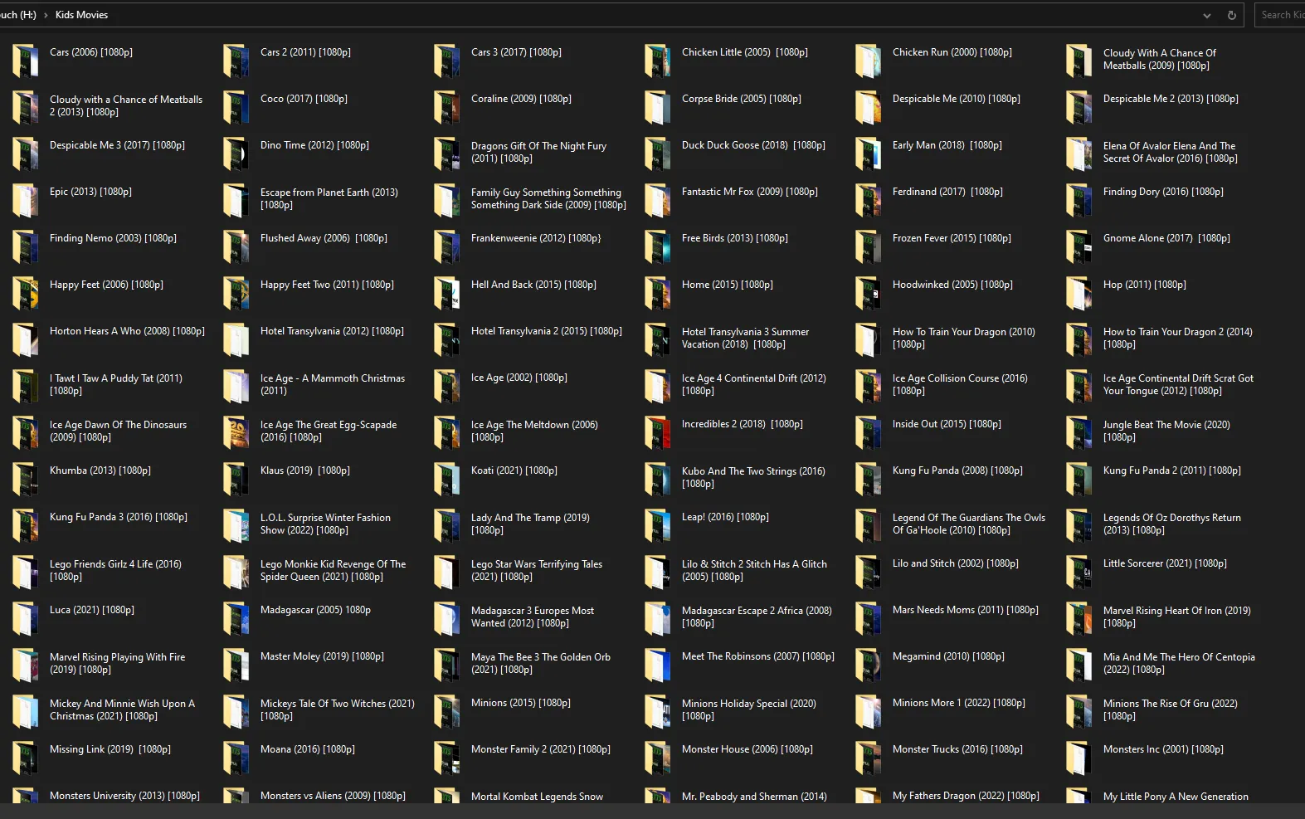This screenshot has height=819, width=1305.
Task: Select the Monsters Inc (2001) folder icon
Action: (1079, 758)
